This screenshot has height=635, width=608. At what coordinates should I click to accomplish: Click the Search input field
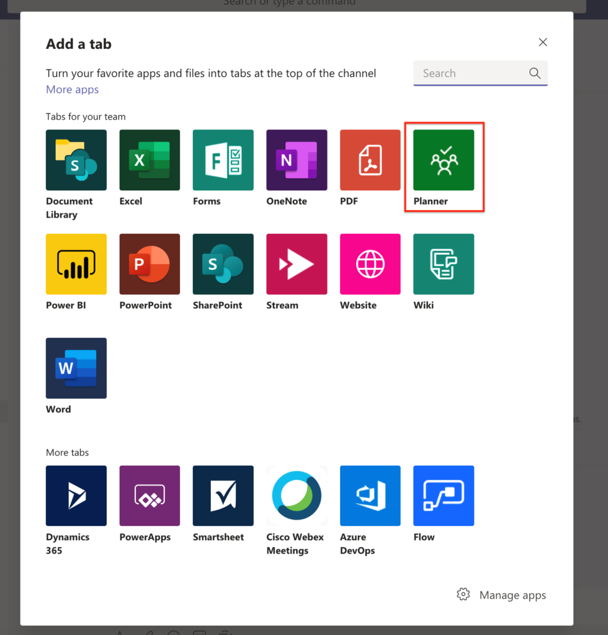472,73
